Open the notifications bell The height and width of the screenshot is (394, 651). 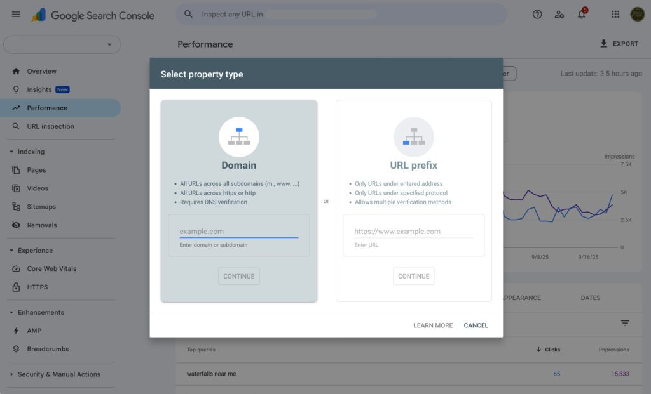(x=581, y=15)
